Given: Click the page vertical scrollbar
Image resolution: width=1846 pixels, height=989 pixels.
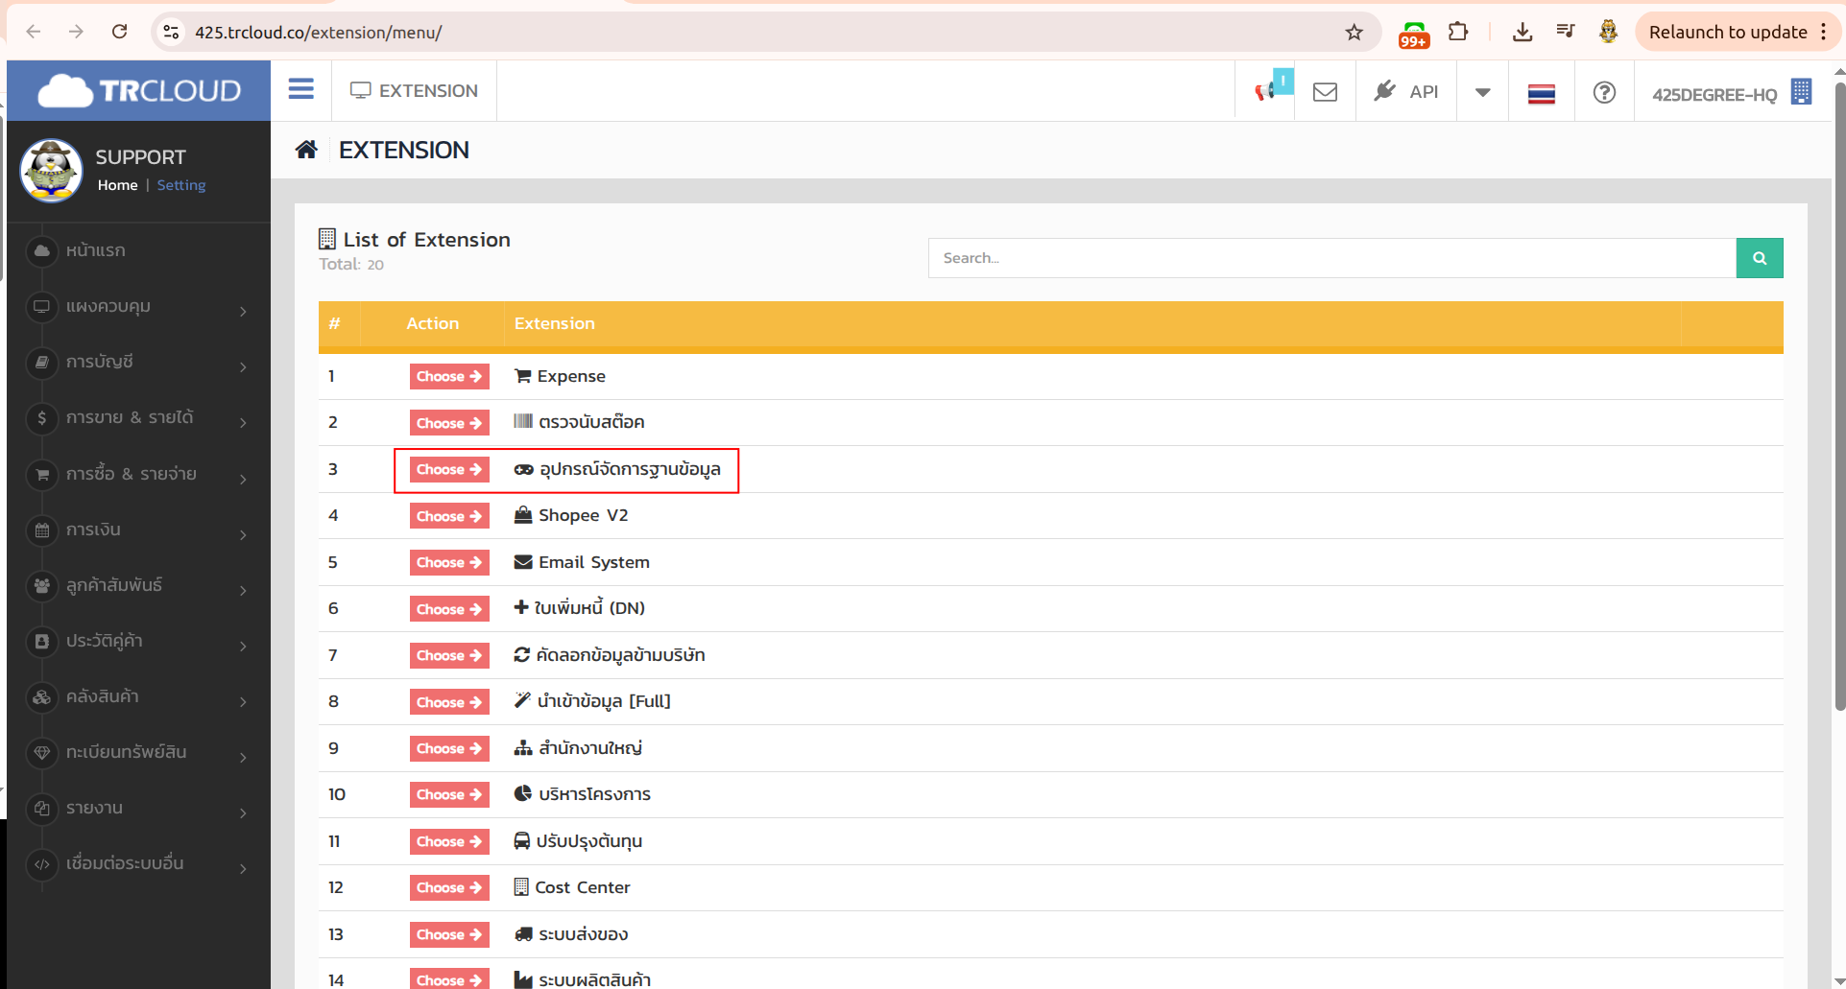Looking at the screenshot, I should [x=1838, y=384].
